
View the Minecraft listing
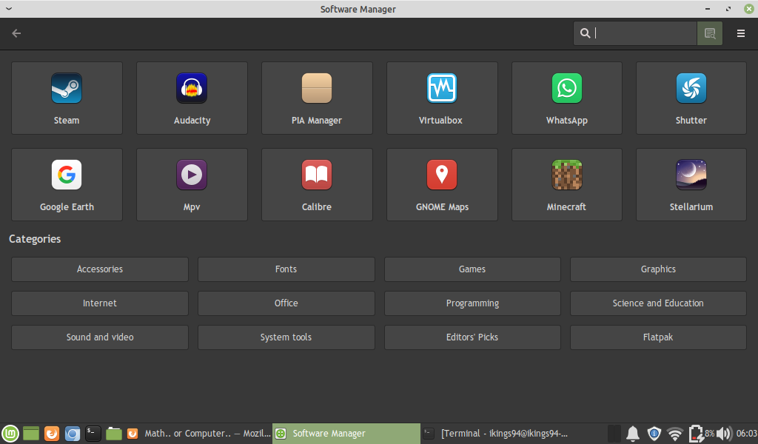pyautogui.click(x=567, y=184)
